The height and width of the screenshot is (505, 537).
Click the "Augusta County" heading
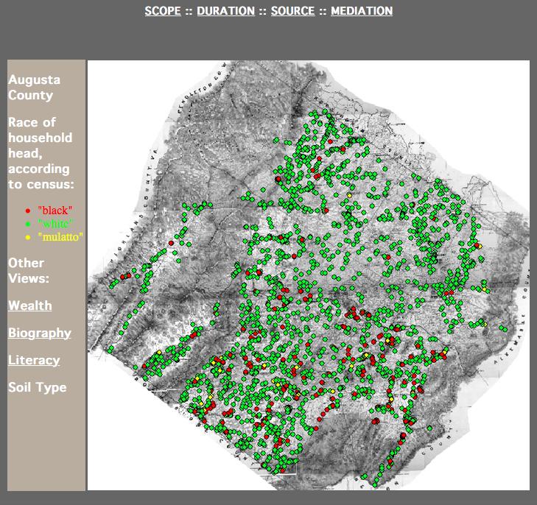point(34,88)
